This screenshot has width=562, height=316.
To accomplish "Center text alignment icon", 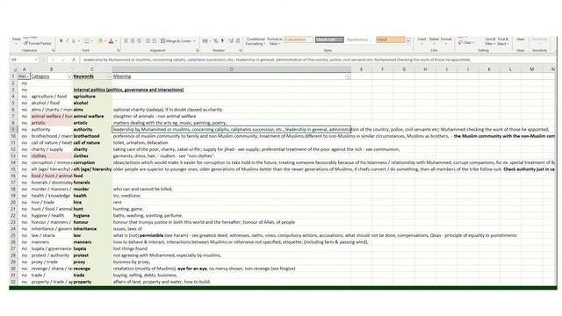I will pos(133,41).
